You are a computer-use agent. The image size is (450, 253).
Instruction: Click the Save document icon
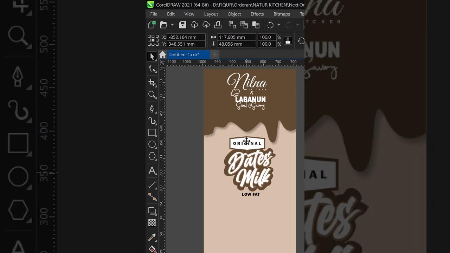pyautogui.click(x=182, y=25)
